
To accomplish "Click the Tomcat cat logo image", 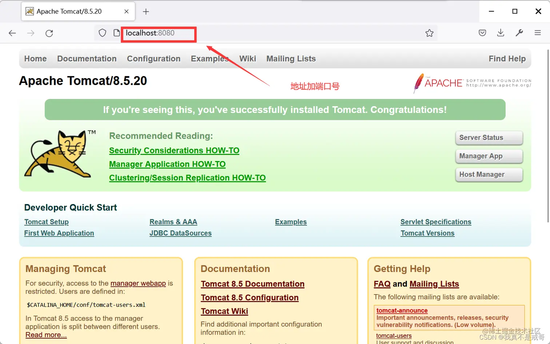I will [60, 153].
